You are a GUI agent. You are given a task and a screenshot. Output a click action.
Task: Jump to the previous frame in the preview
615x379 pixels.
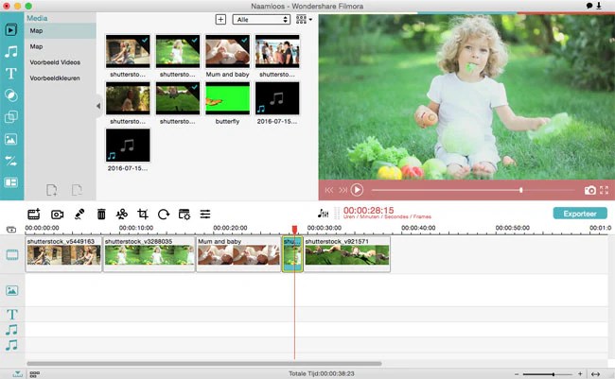pyautogui.click(x=329, y=190)
